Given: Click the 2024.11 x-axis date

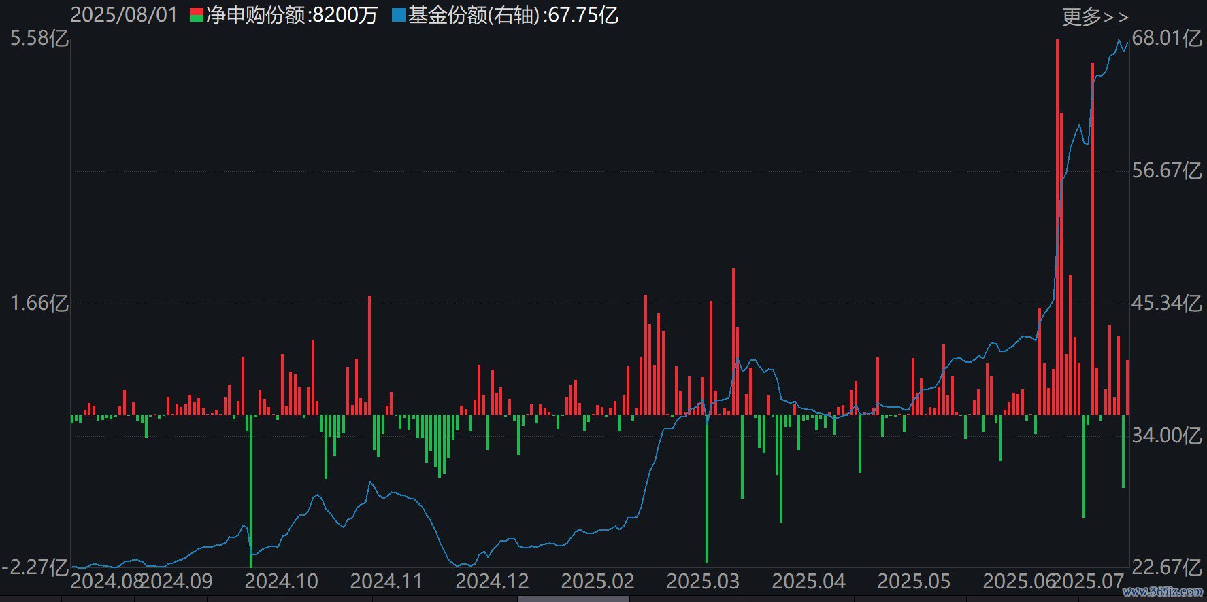Looking at the screenshot, I should click(x=386, y=582).
